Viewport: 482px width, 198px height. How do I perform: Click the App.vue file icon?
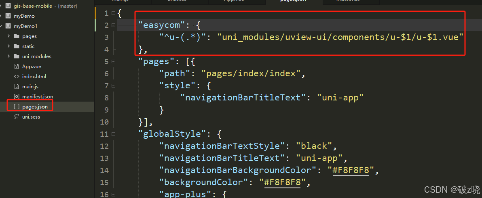point(17,67)
